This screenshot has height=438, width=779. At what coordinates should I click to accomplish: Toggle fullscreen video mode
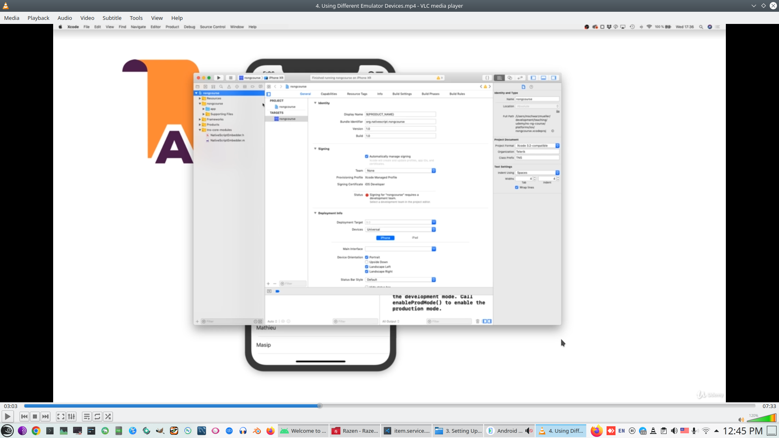(60, 417)
